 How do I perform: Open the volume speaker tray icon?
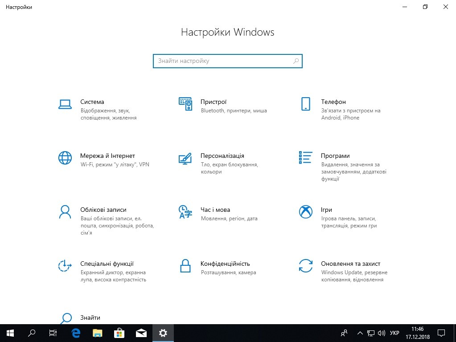click(381, 333)
